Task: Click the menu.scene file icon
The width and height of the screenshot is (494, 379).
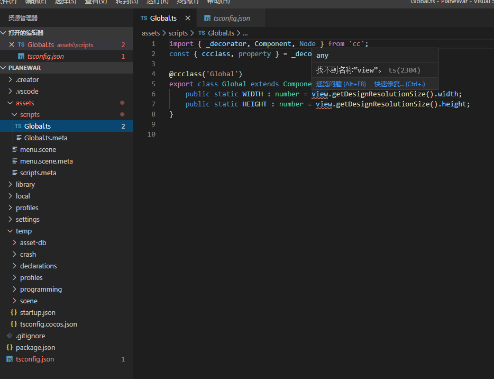Action: pyautogui.click(x=15, y=150)
